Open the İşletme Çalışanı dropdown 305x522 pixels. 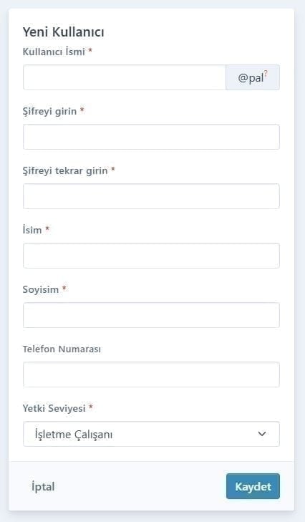tap(151, 434)
